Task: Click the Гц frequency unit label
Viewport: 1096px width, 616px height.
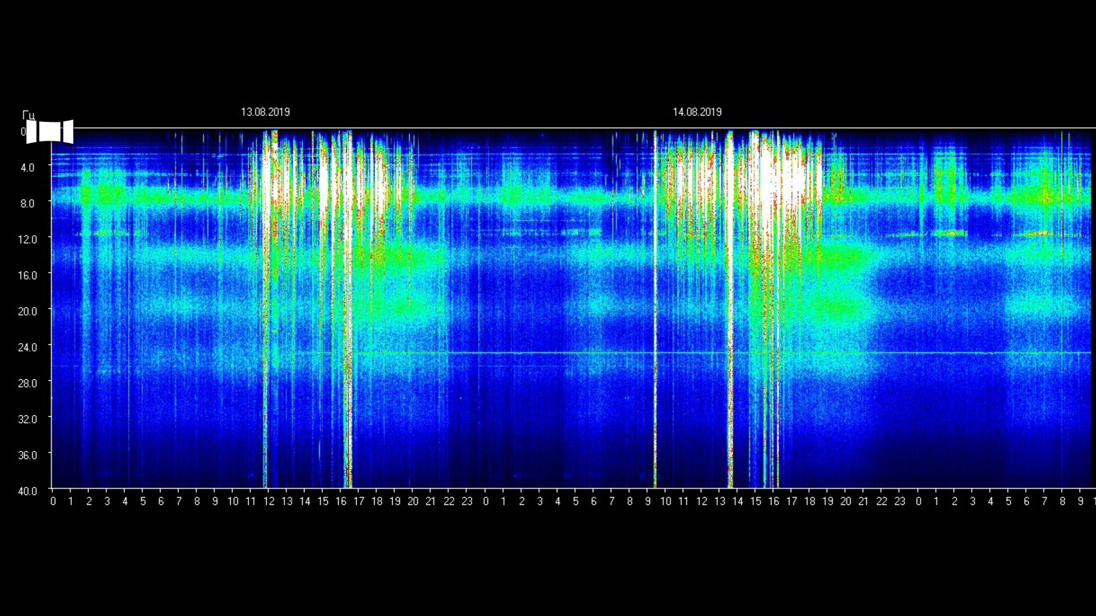Action: coord(28,115)
